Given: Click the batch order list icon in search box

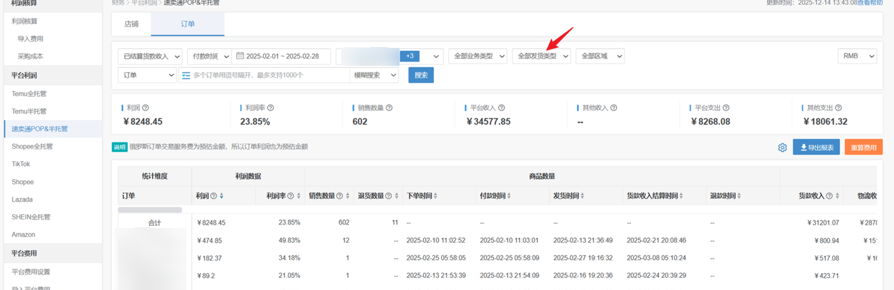Looking at the screenshot, I should click(186, 76).
